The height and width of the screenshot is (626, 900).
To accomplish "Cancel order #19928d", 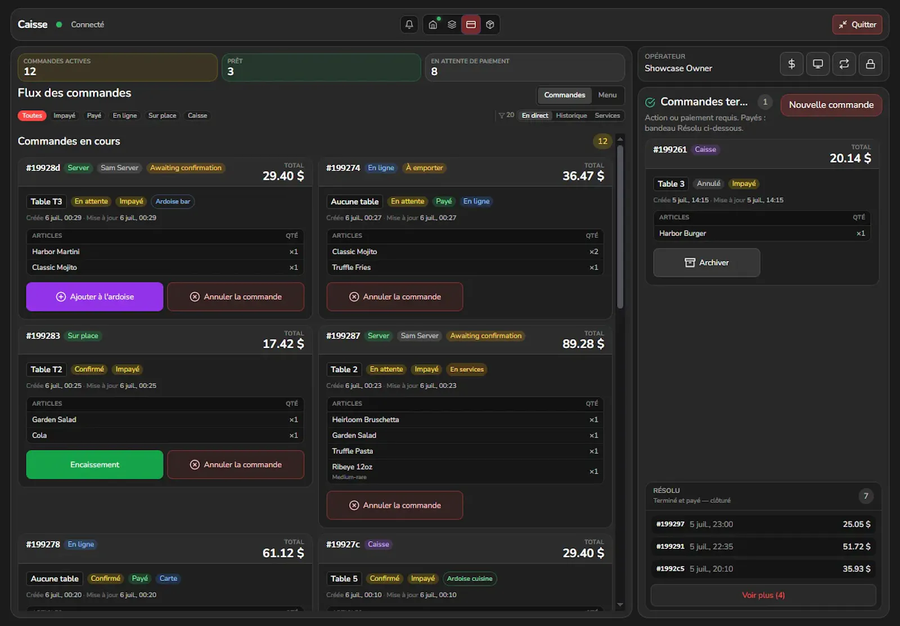I will coord(236,296).
